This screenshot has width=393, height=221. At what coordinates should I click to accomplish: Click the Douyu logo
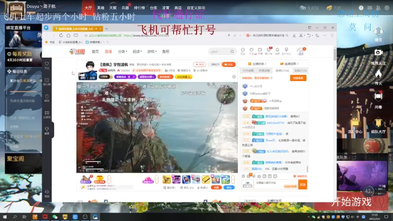tap(77, 52)
